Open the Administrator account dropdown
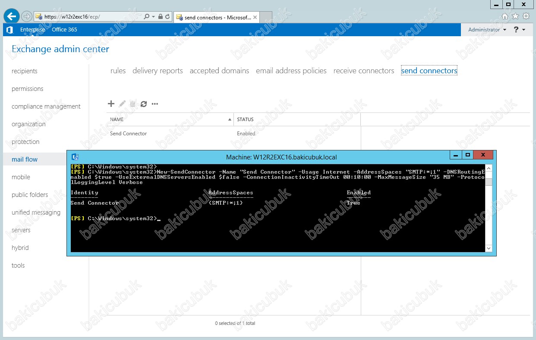536x340 pixels. tap(487, 29)
